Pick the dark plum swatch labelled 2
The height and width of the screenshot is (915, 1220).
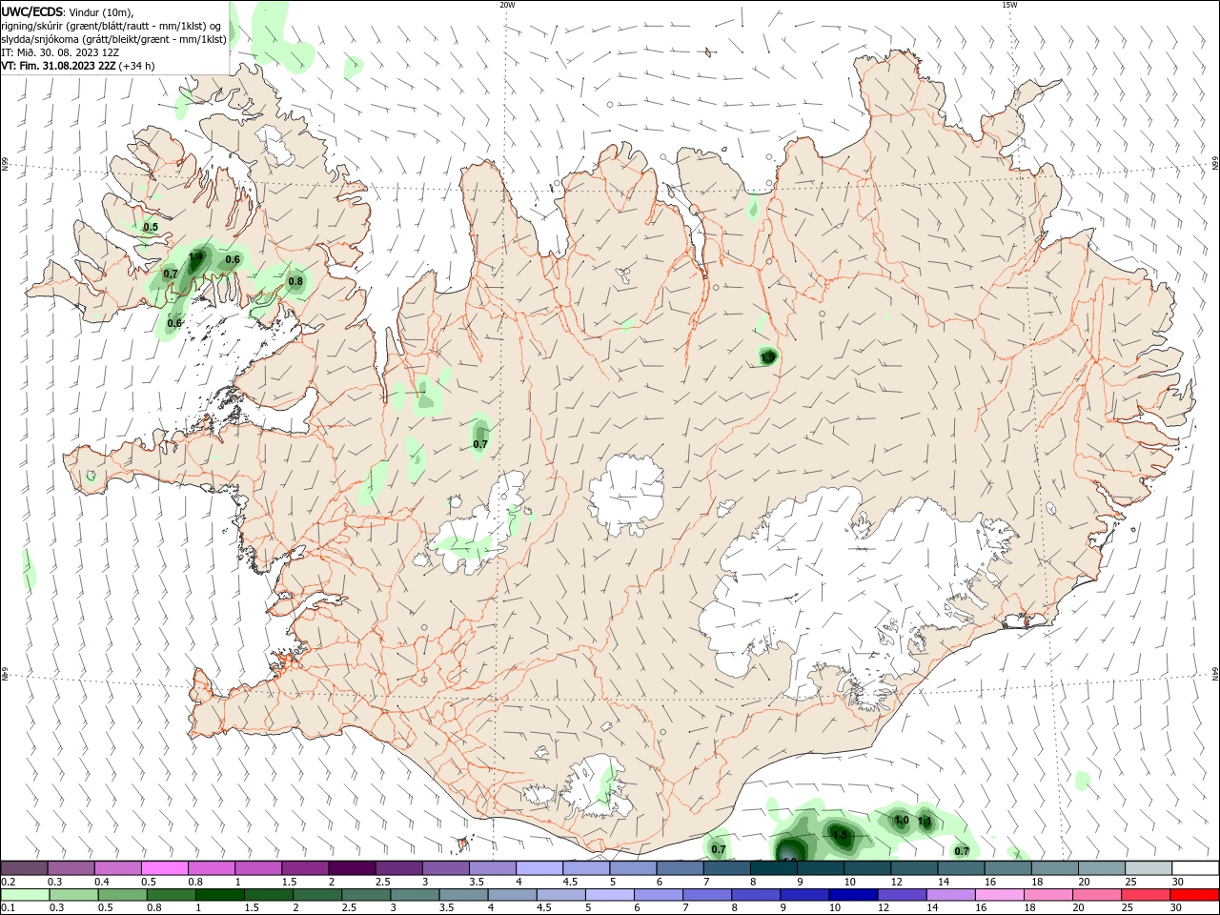pos(352,868)
